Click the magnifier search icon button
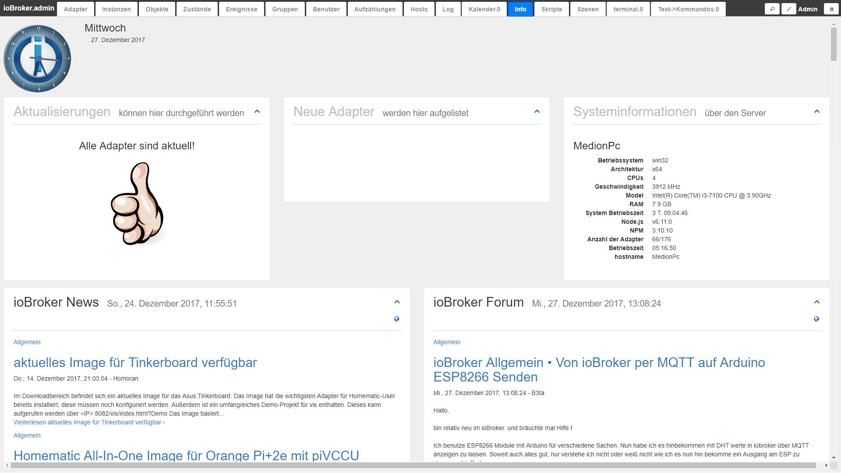841x473 pixels. [772, 9]
